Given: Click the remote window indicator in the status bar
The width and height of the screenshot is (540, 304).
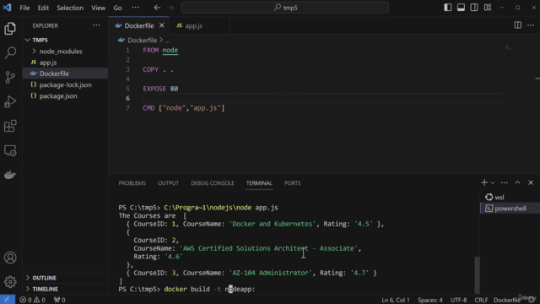Looking at the screenshot, I should [x=8, y=300].
